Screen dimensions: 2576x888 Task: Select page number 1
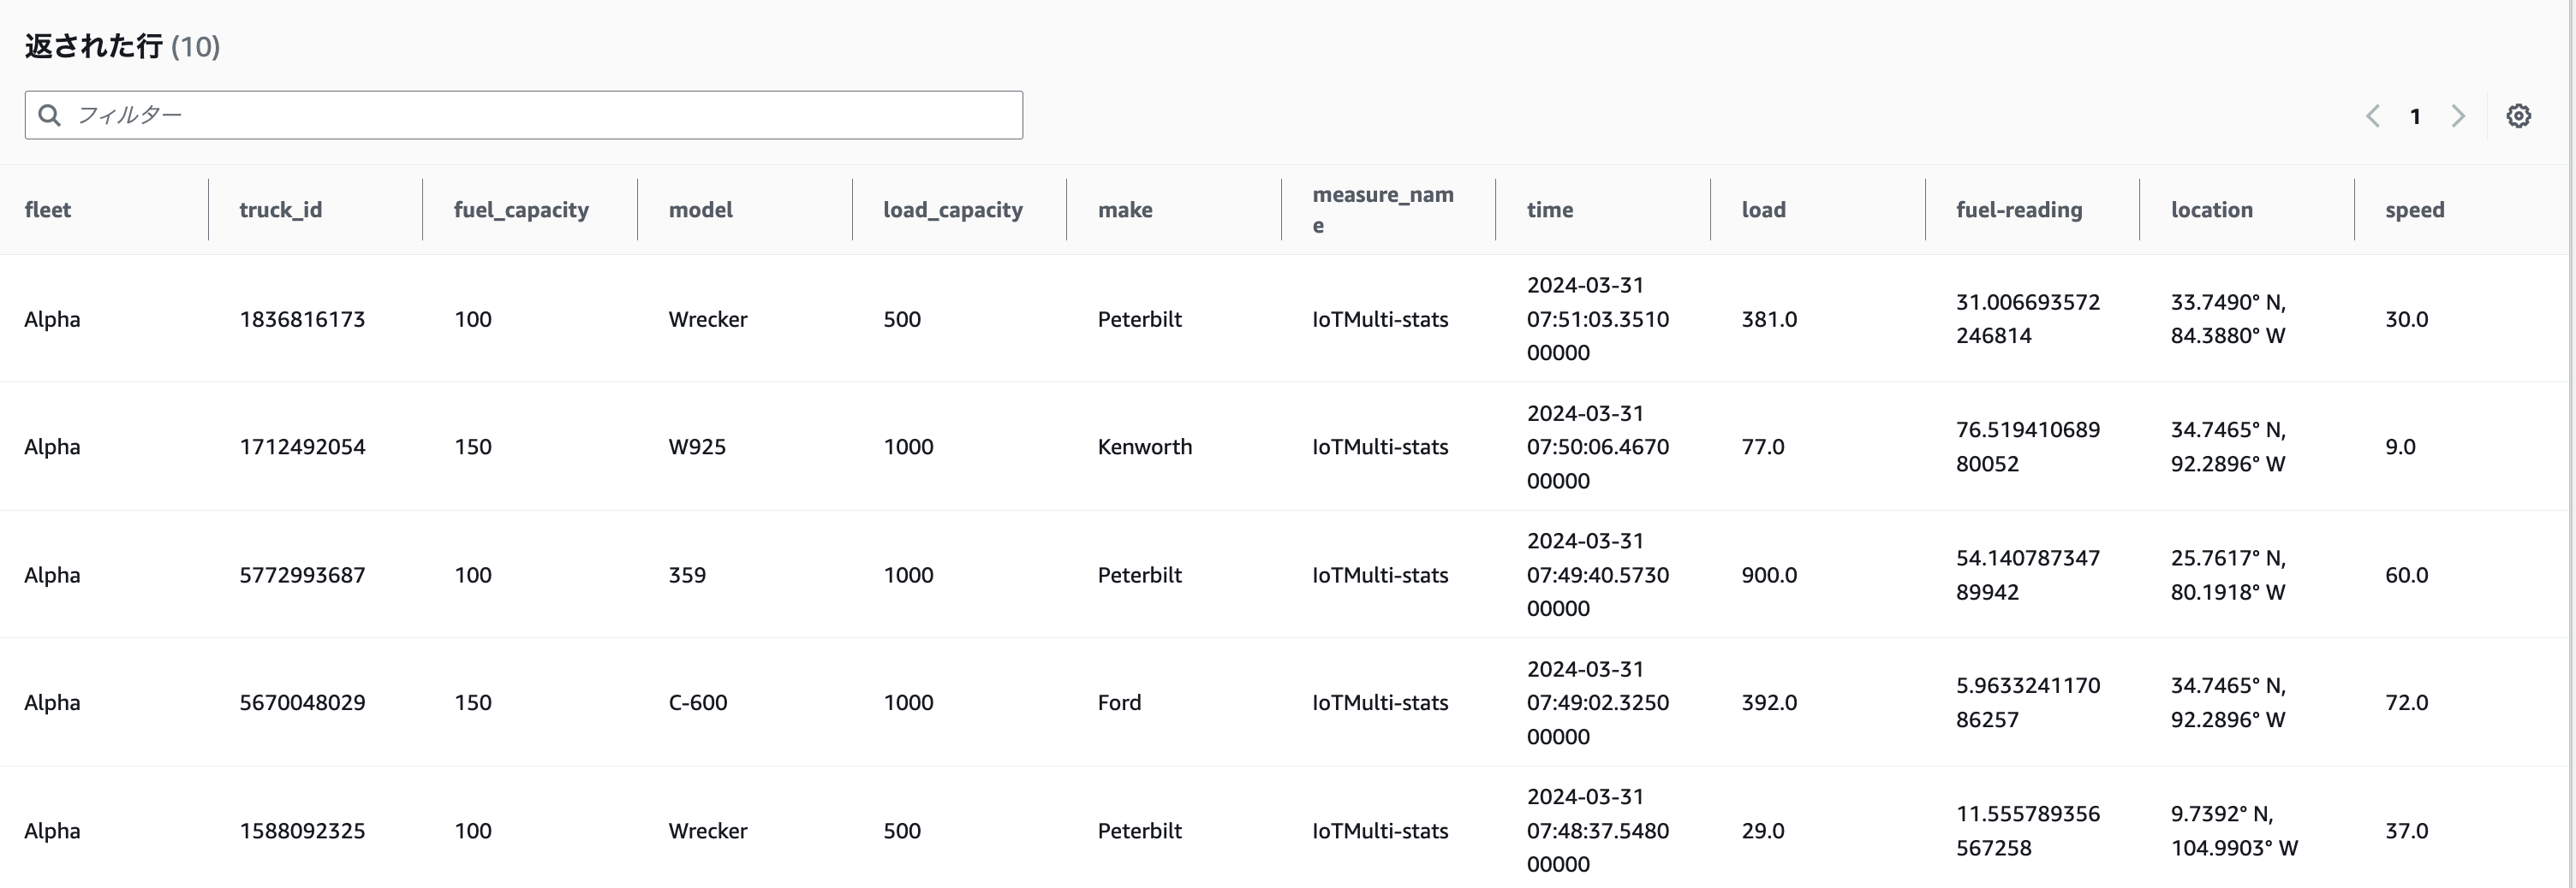click(2415, 117)
